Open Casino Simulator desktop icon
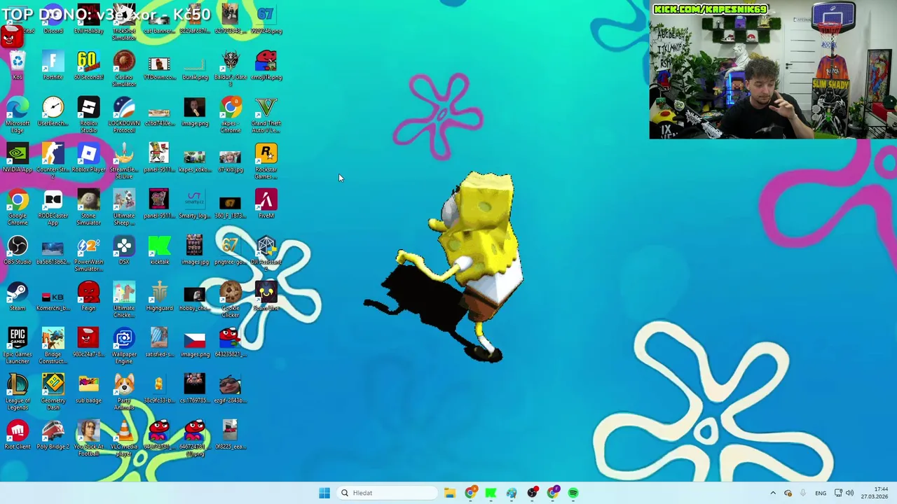 (124, 69)
